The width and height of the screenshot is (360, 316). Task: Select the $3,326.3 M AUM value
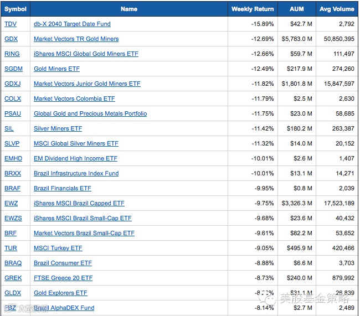coord(297,203)
